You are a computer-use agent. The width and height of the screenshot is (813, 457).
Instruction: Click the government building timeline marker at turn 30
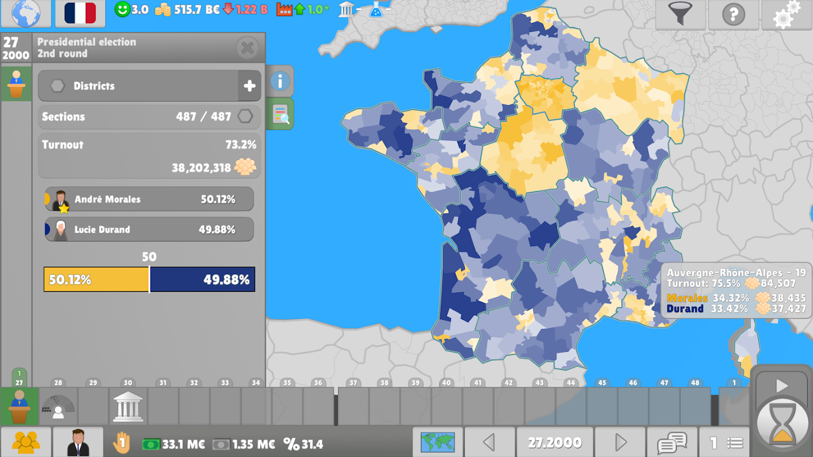pyautogui.click(x=128, y=407)
